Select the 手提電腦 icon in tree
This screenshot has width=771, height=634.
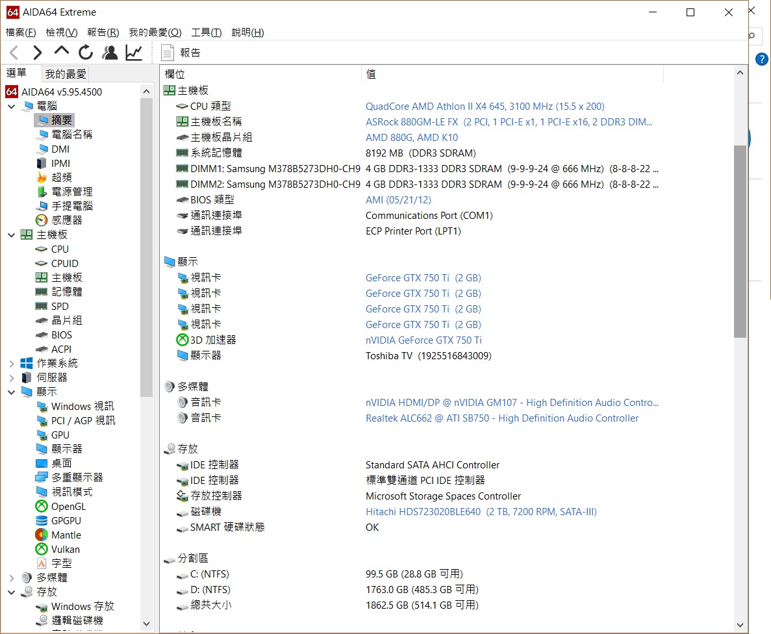42,206
